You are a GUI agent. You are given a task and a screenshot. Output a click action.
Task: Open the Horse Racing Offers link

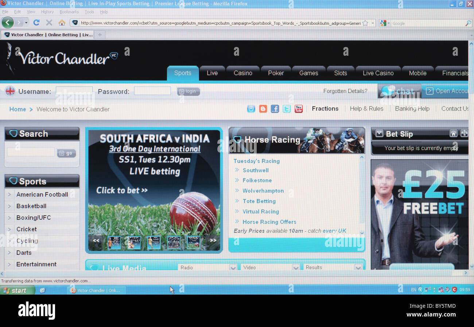(269, 222)
